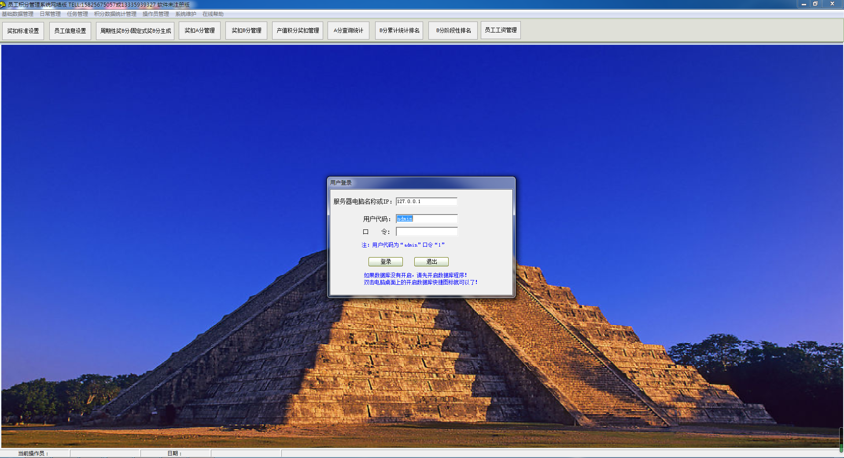Click the 用户登录 dialog title bar
The image size is (844, 458).
coord(421,182)
